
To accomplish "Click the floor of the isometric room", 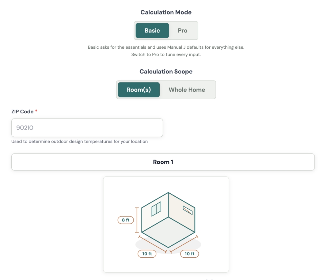I will tap(168, 232).
